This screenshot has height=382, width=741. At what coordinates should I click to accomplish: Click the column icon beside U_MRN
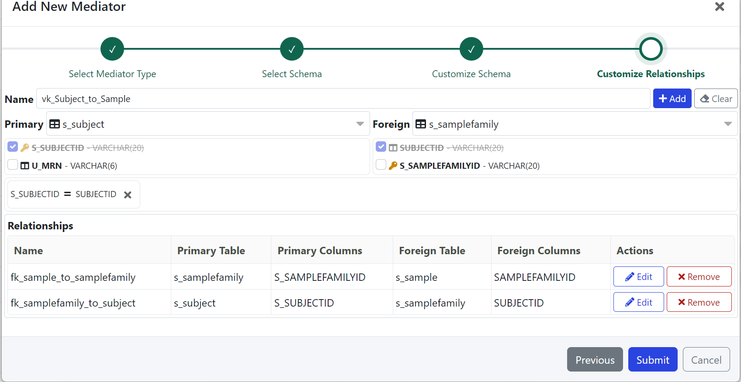click(25, 166)
